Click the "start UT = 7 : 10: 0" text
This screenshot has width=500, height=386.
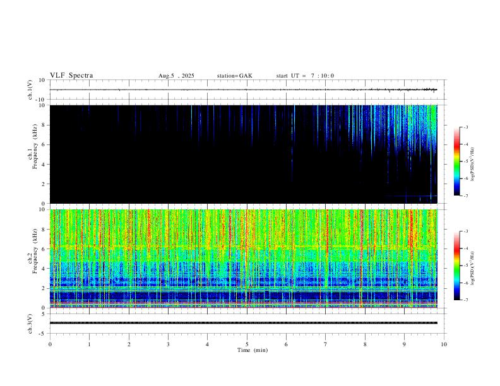pyautogui.click(x=305, y=76)
